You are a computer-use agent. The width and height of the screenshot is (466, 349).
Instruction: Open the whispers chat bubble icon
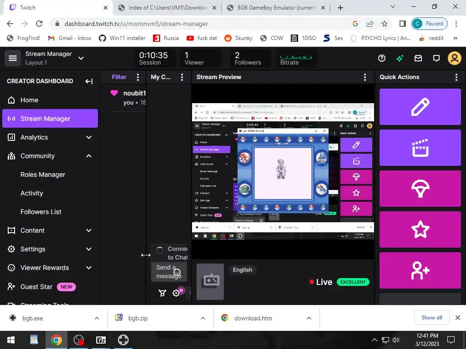[436, 58]
